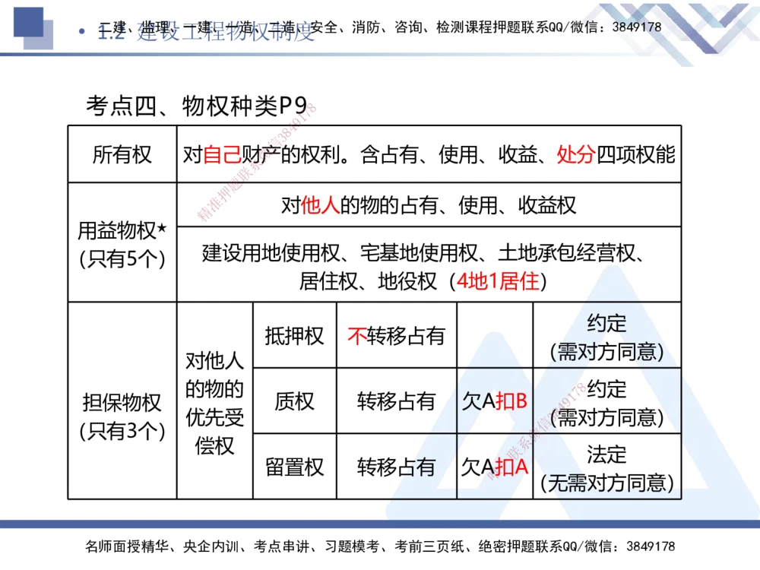The image size is (760, 570).
Task: Select the 法定（无需对方同意）cell
Action: pos(608,467)
